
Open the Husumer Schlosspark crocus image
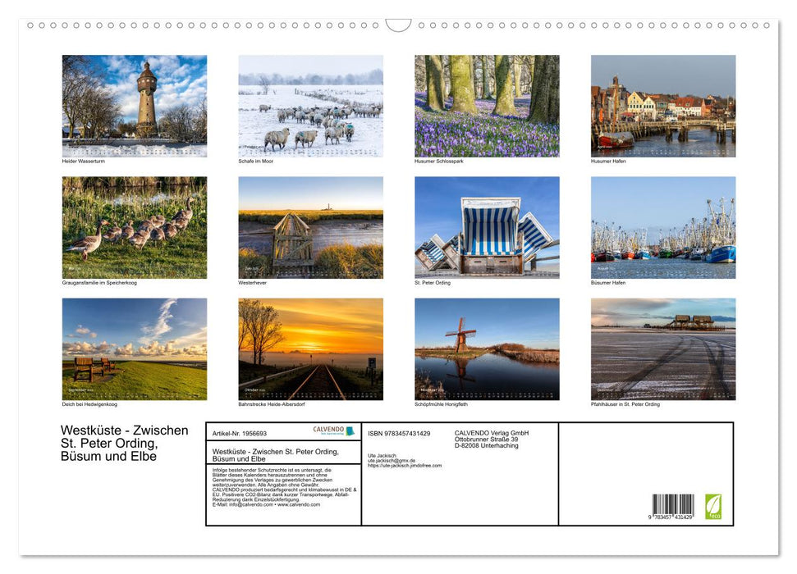[486, 105]
